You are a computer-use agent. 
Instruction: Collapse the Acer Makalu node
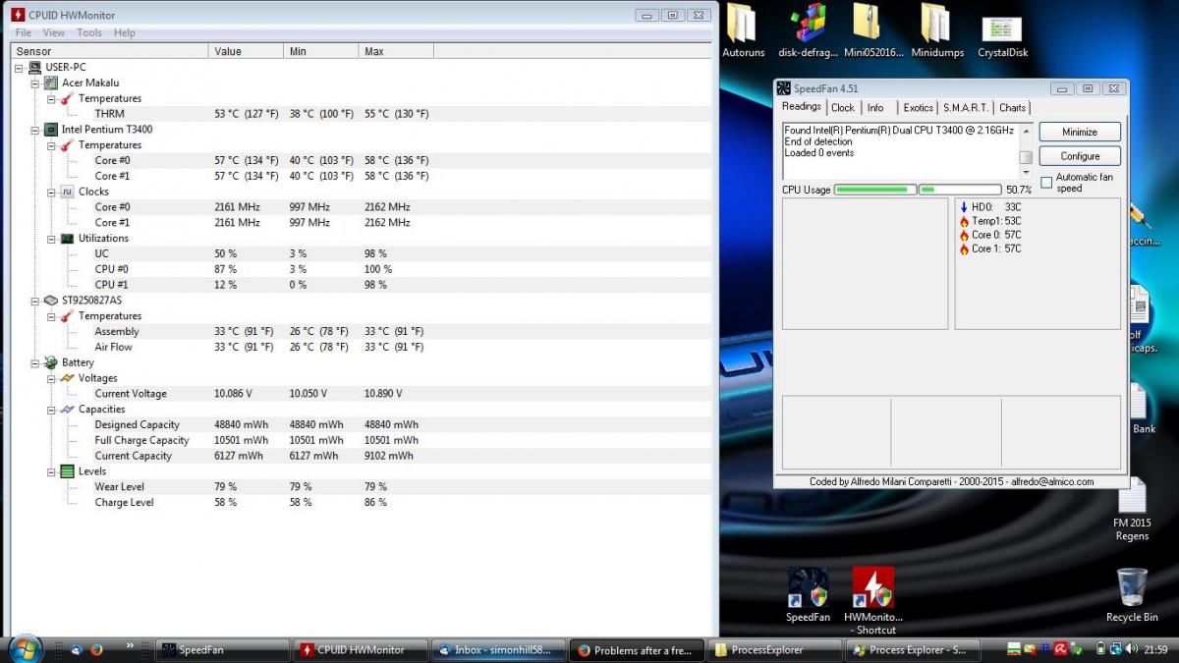pyautogui.click(x=35, y=83)
